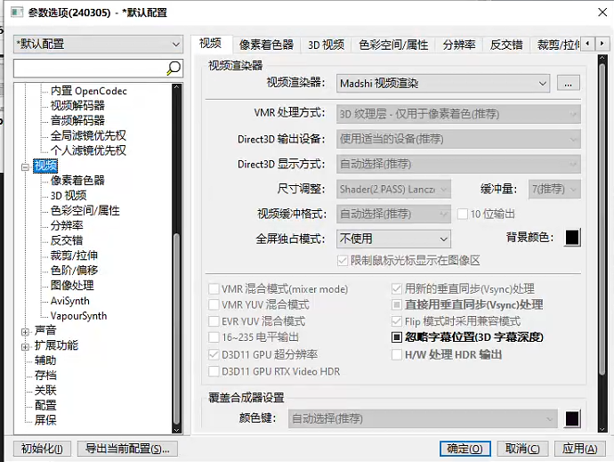Open the 视频渲染器 Madshi dropdown

click(x=443, y=84)
